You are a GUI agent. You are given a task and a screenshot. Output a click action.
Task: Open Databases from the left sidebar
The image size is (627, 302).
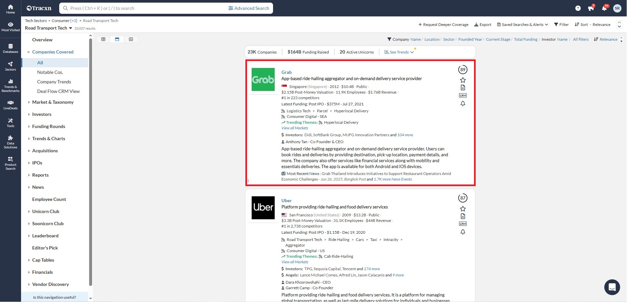[x=11, y=48]
